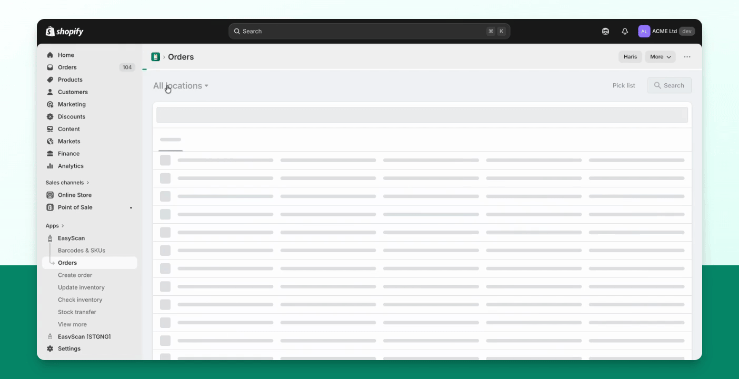The height and width of the screenshot is (379, 739).
Task: Click View more under EasyScan
Action: tap(72, 324)
